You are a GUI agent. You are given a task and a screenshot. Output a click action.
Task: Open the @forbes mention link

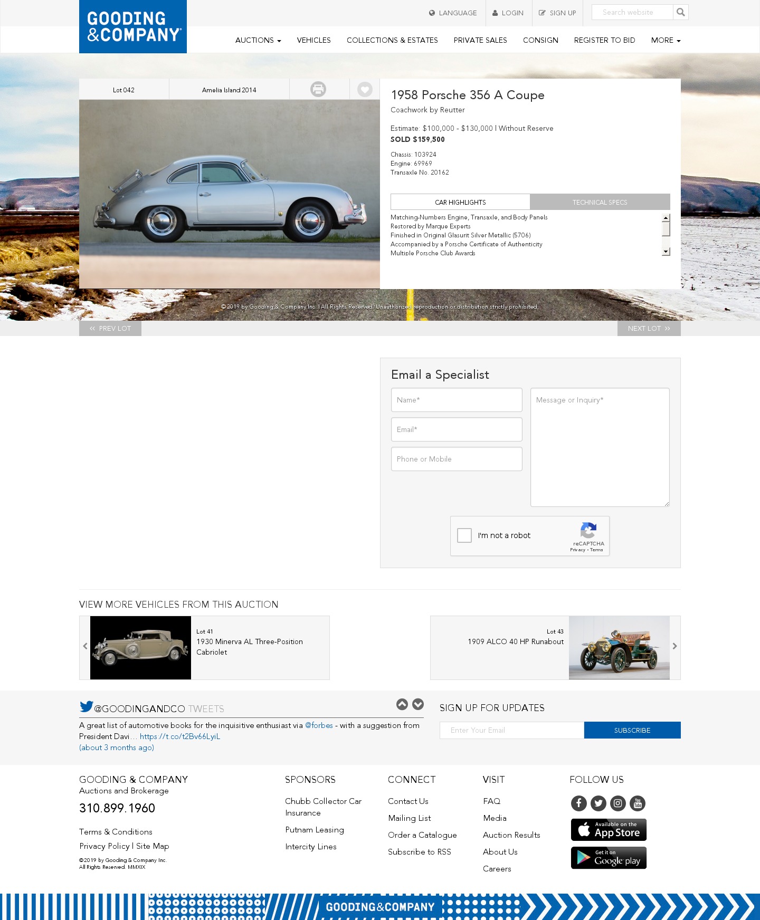[x=319, y=725]
